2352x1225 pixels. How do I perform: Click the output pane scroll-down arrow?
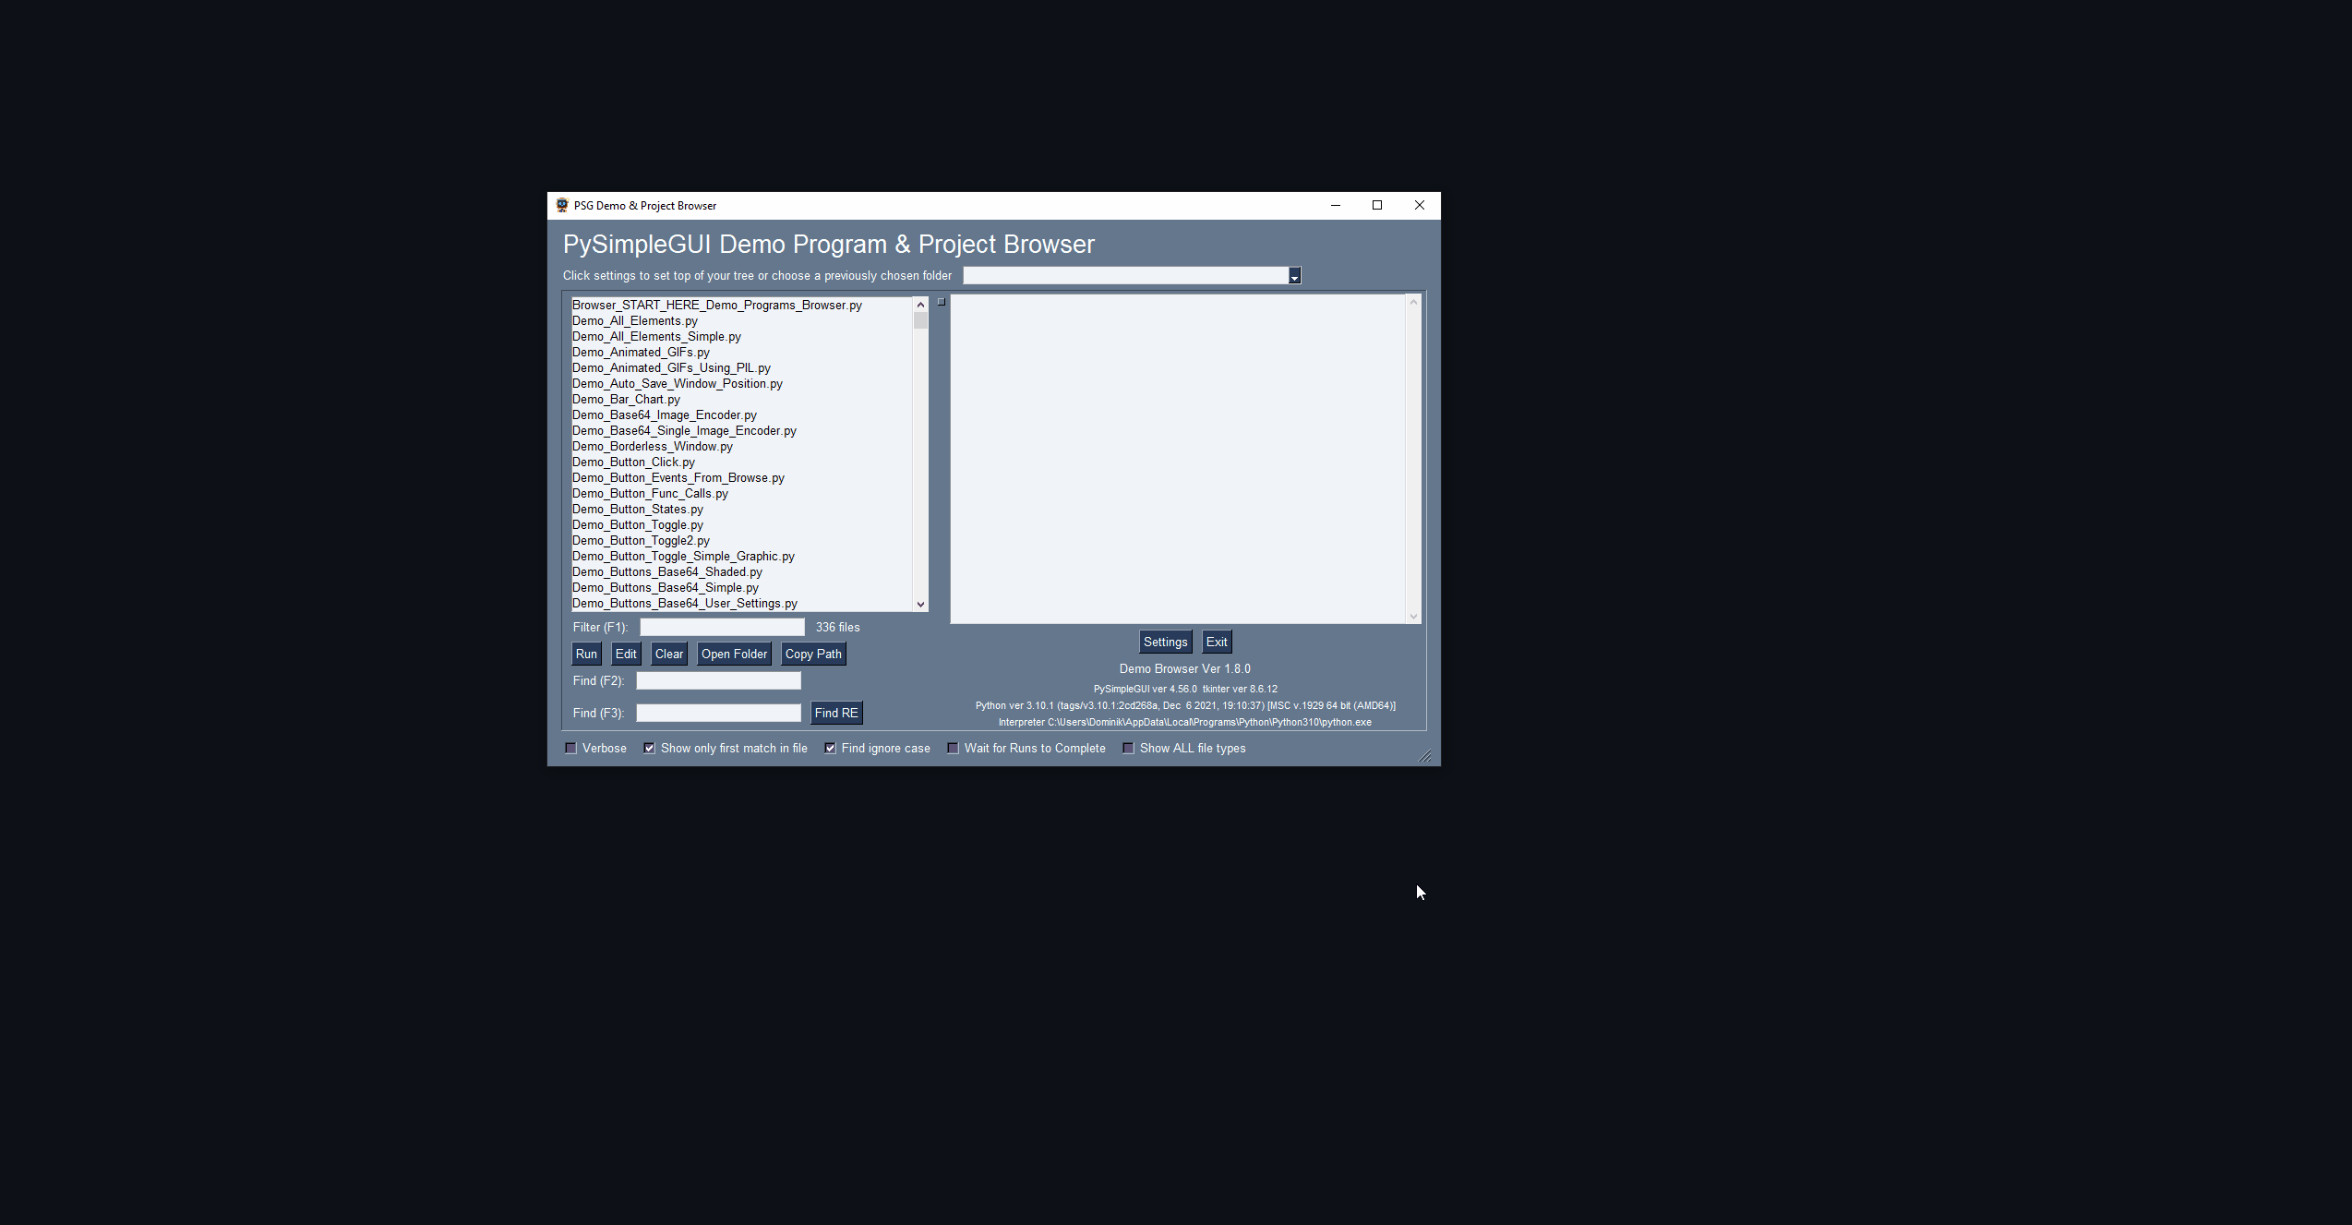coord(1413,617)
